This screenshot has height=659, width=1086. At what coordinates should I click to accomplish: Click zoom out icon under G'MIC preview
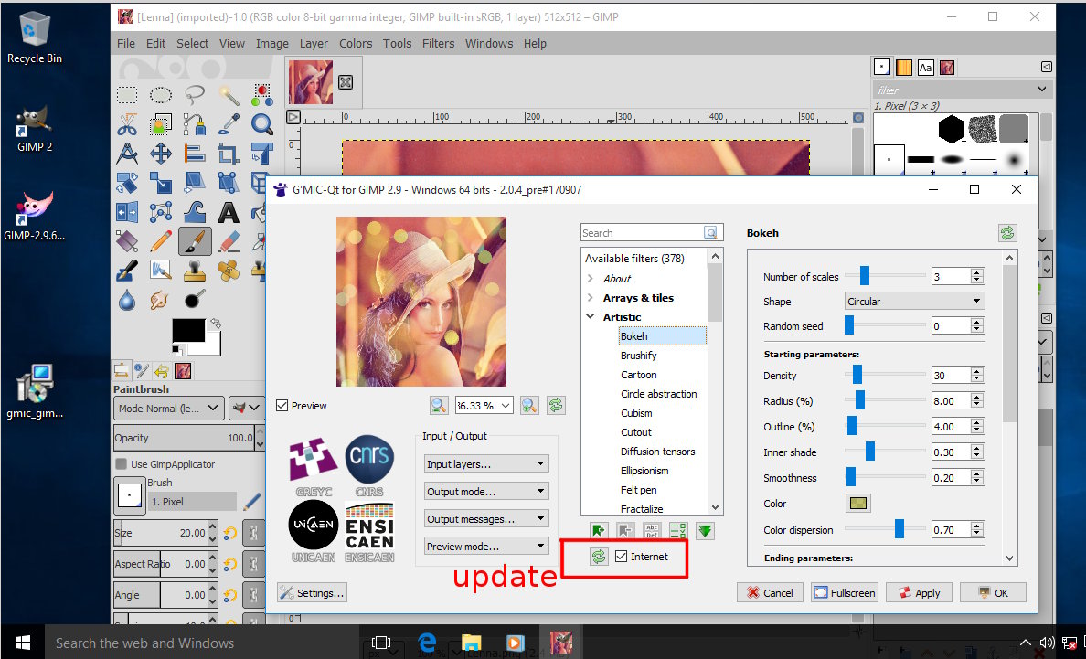tap(439, 406)
